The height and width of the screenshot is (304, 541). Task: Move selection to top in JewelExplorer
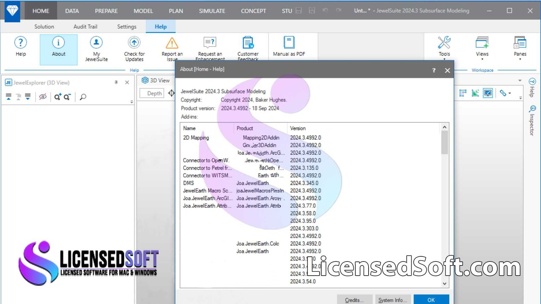coord(9,97)
